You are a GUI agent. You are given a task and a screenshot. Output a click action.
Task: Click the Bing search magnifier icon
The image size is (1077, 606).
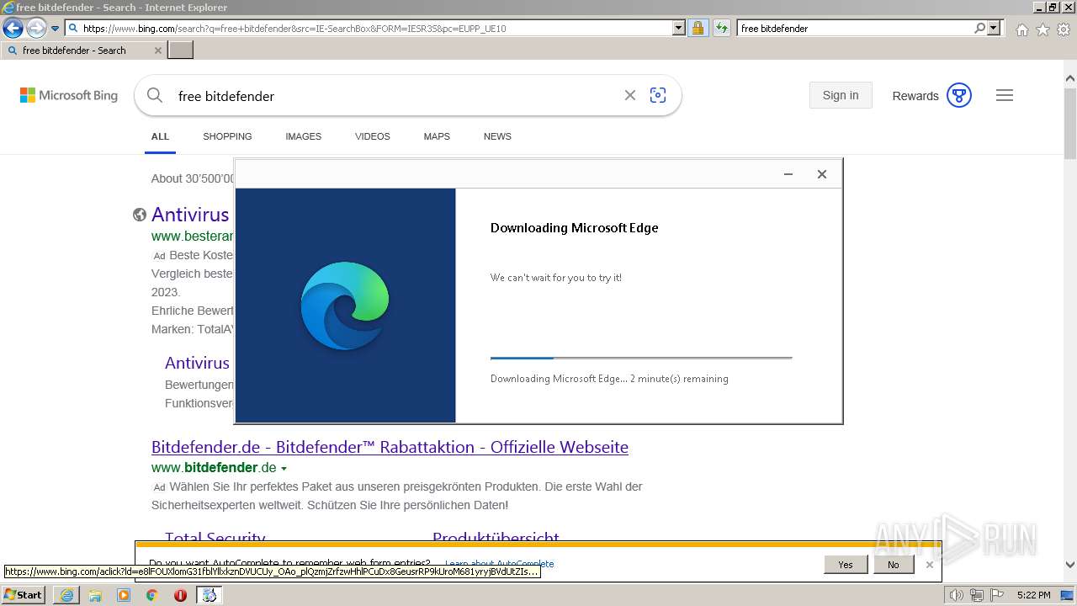tap(155, 95)
